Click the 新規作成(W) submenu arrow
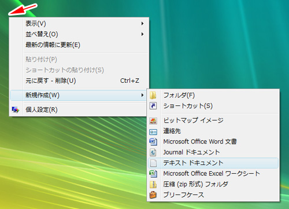 click(x=142, y=95)
